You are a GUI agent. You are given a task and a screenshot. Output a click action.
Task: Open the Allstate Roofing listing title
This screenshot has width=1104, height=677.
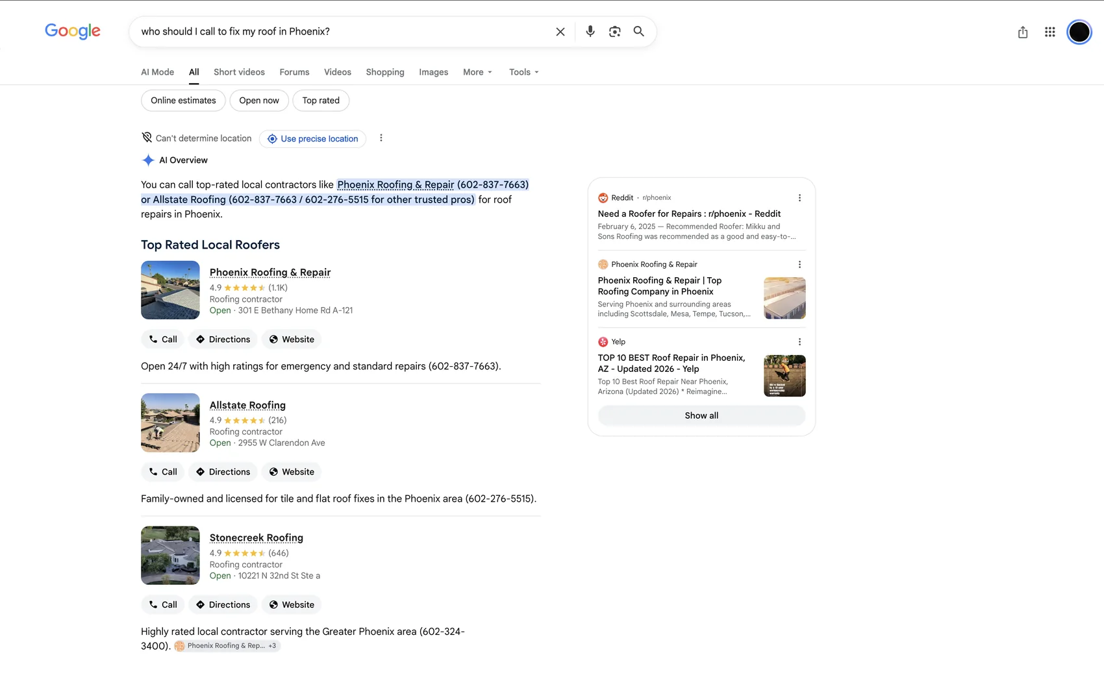(247, 405)
